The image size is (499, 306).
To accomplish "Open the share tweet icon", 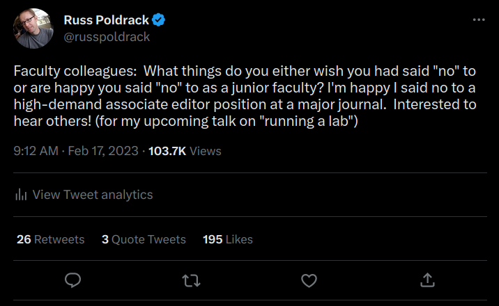I will coord(427,280).
